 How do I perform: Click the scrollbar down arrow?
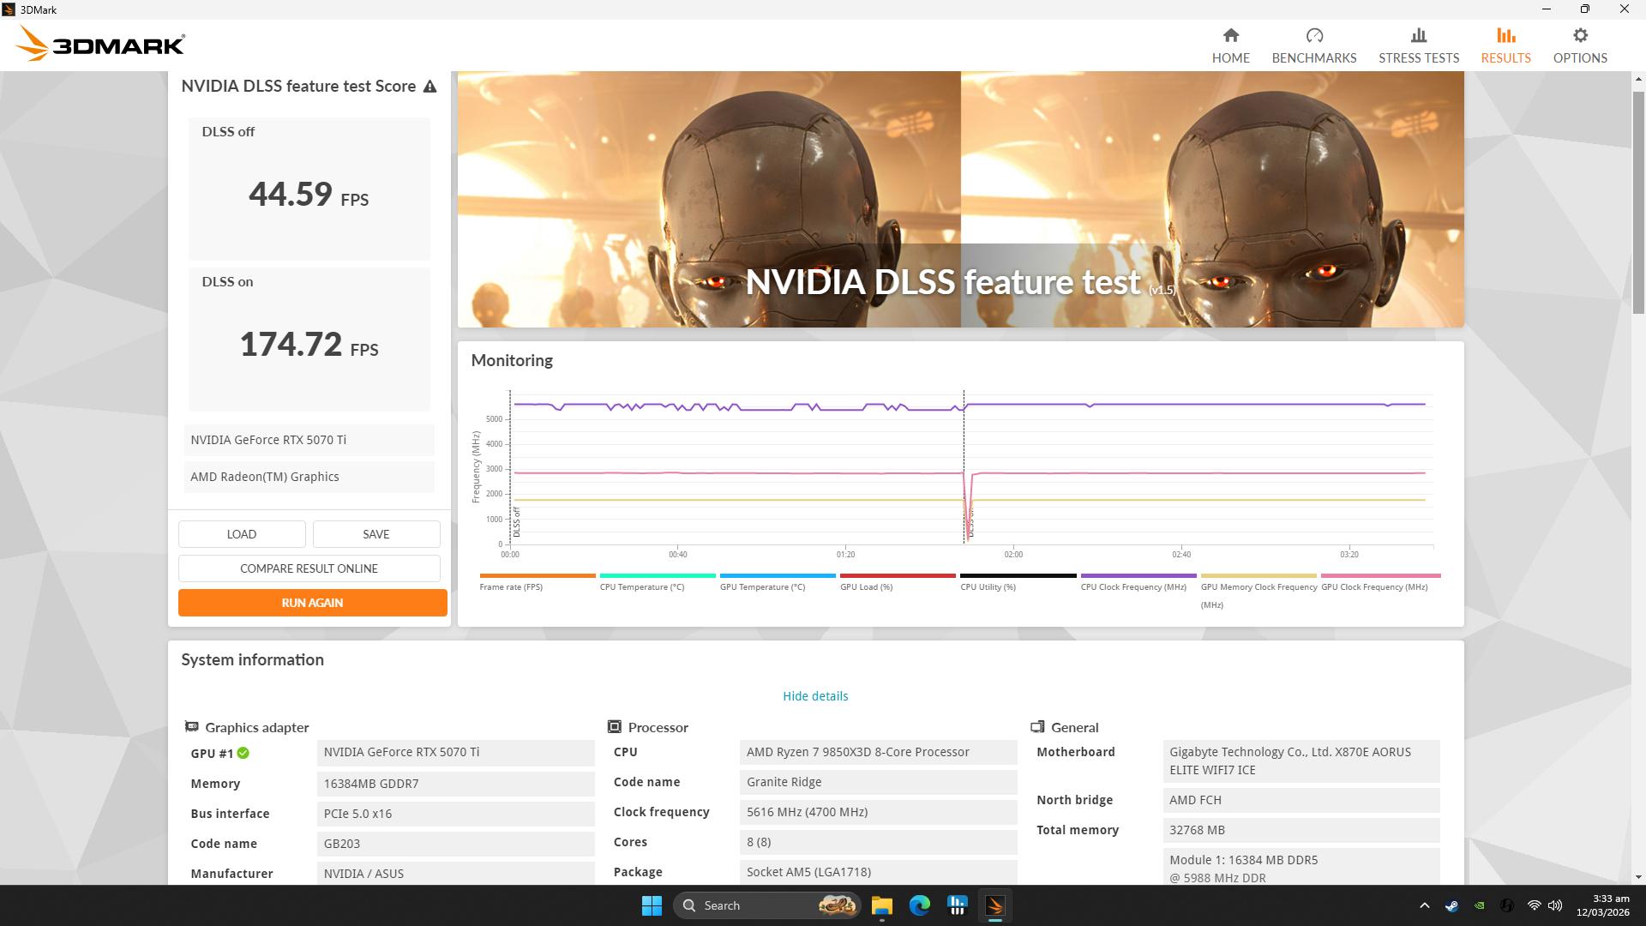click(1638, 877)
